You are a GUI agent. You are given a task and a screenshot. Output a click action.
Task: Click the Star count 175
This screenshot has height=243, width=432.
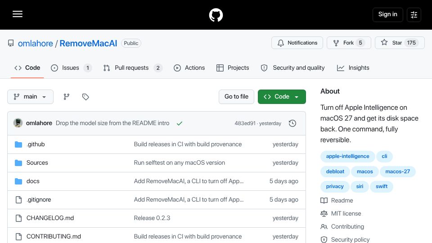point(411,43)
